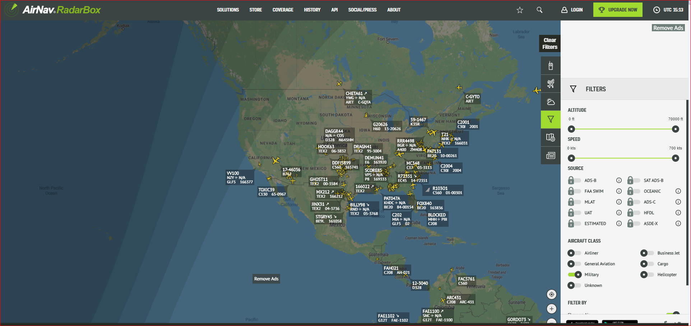The width and height of the screenshot is (691, 326).
Task: Enable the Unknown class toggle
Action: click(x=574, y=285)
